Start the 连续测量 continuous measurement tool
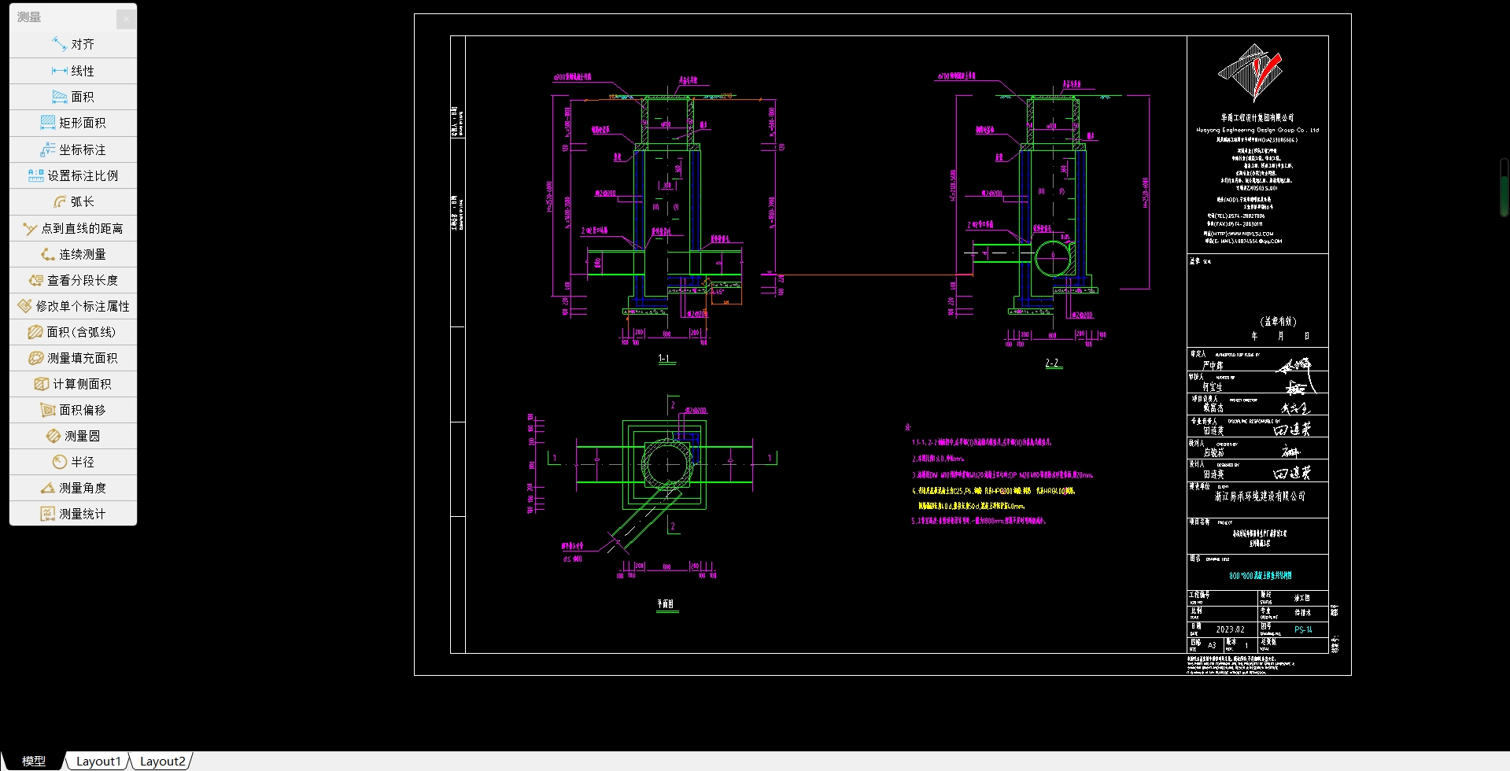 pyautogui.click(x=72, y=254)
